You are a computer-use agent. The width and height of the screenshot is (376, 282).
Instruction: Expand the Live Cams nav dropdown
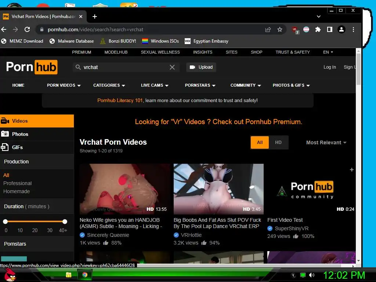pos(155,85)
